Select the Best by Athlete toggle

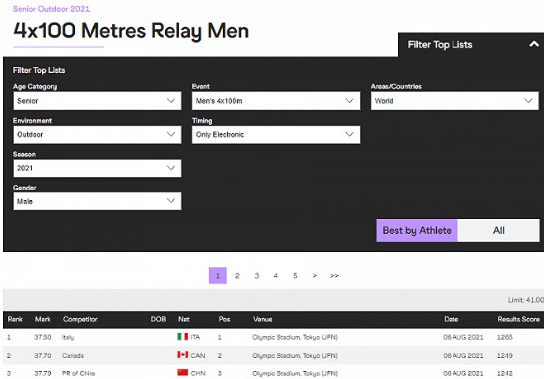[417, 230]
